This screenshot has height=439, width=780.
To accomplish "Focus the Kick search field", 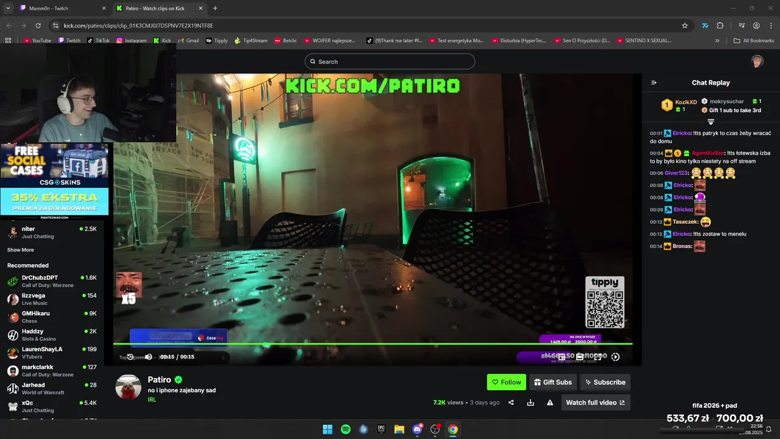I will pyautogui.click(x=390, y=62).
